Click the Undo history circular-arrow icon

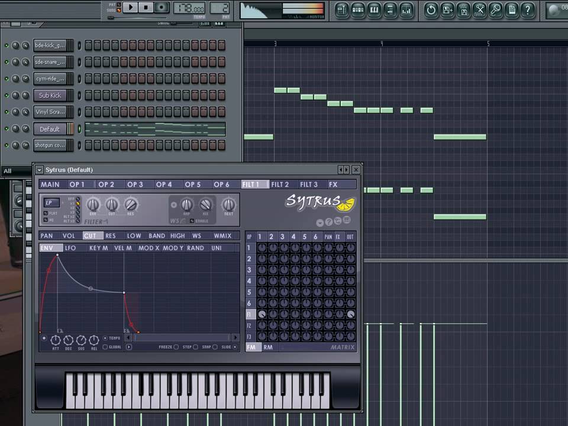431,10
